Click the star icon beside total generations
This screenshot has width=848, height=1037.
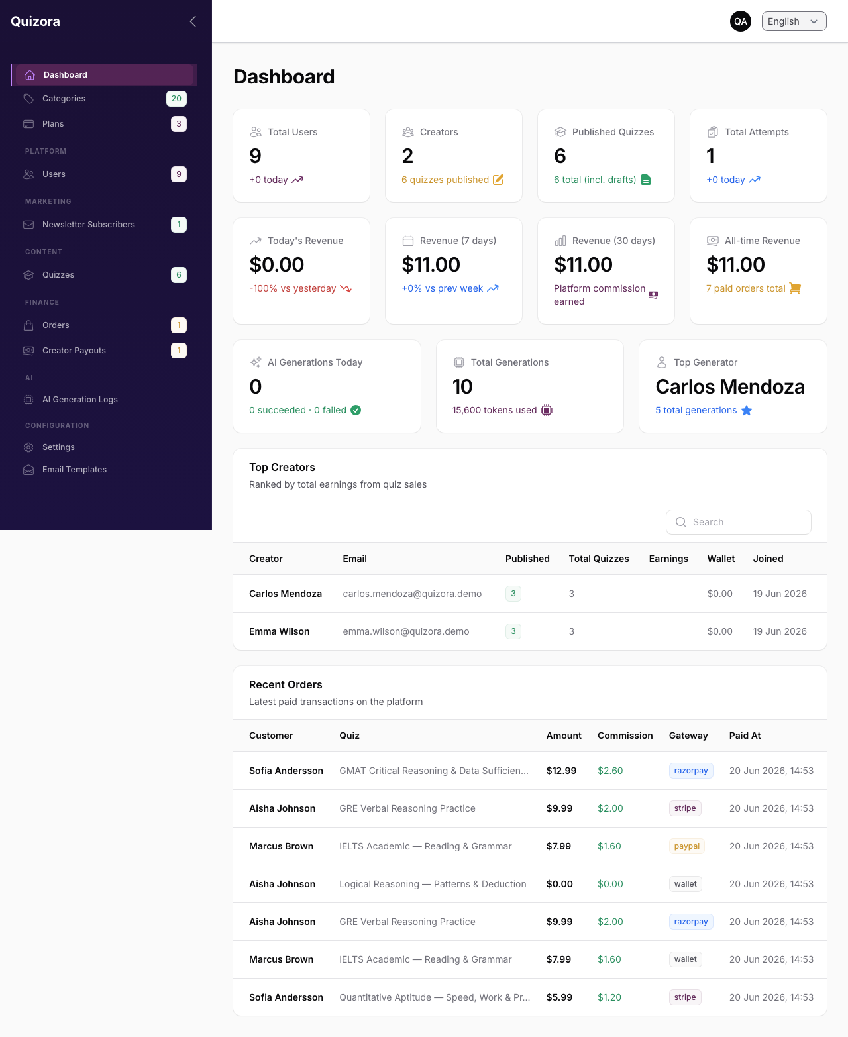747,410
